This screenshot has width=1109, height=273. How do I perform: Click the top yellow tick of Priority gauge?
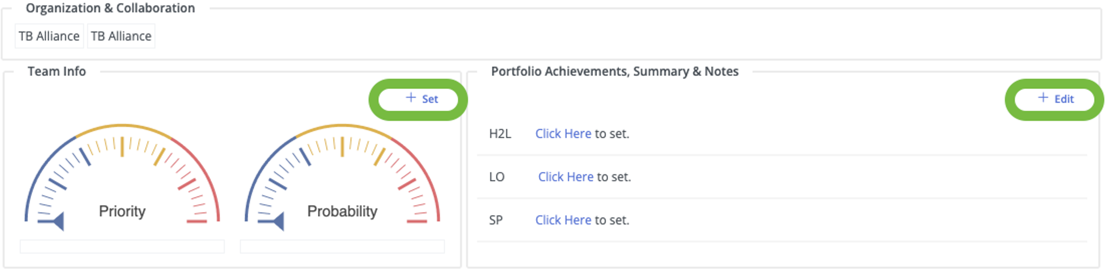point(122,147)
